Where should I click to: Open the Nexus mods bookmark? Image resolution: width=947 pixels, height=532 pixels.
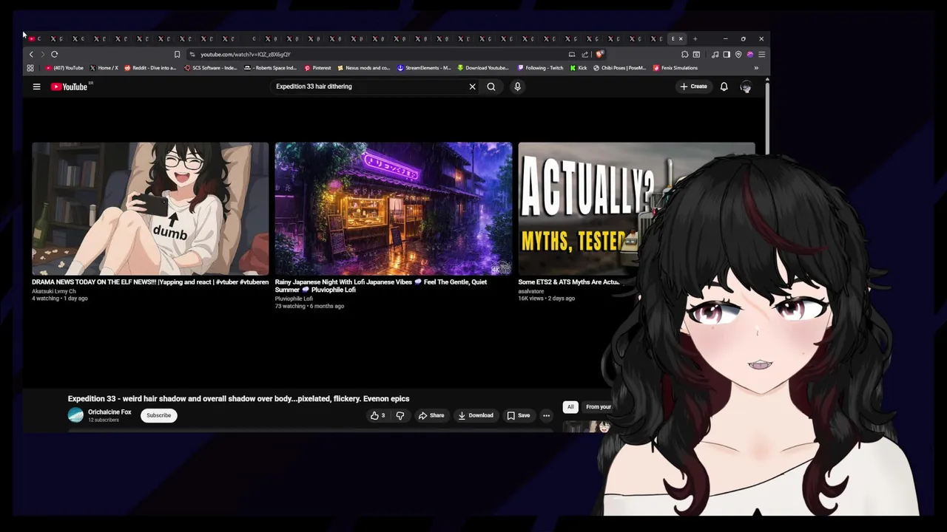pyautogui.click(x=363, y=68)
